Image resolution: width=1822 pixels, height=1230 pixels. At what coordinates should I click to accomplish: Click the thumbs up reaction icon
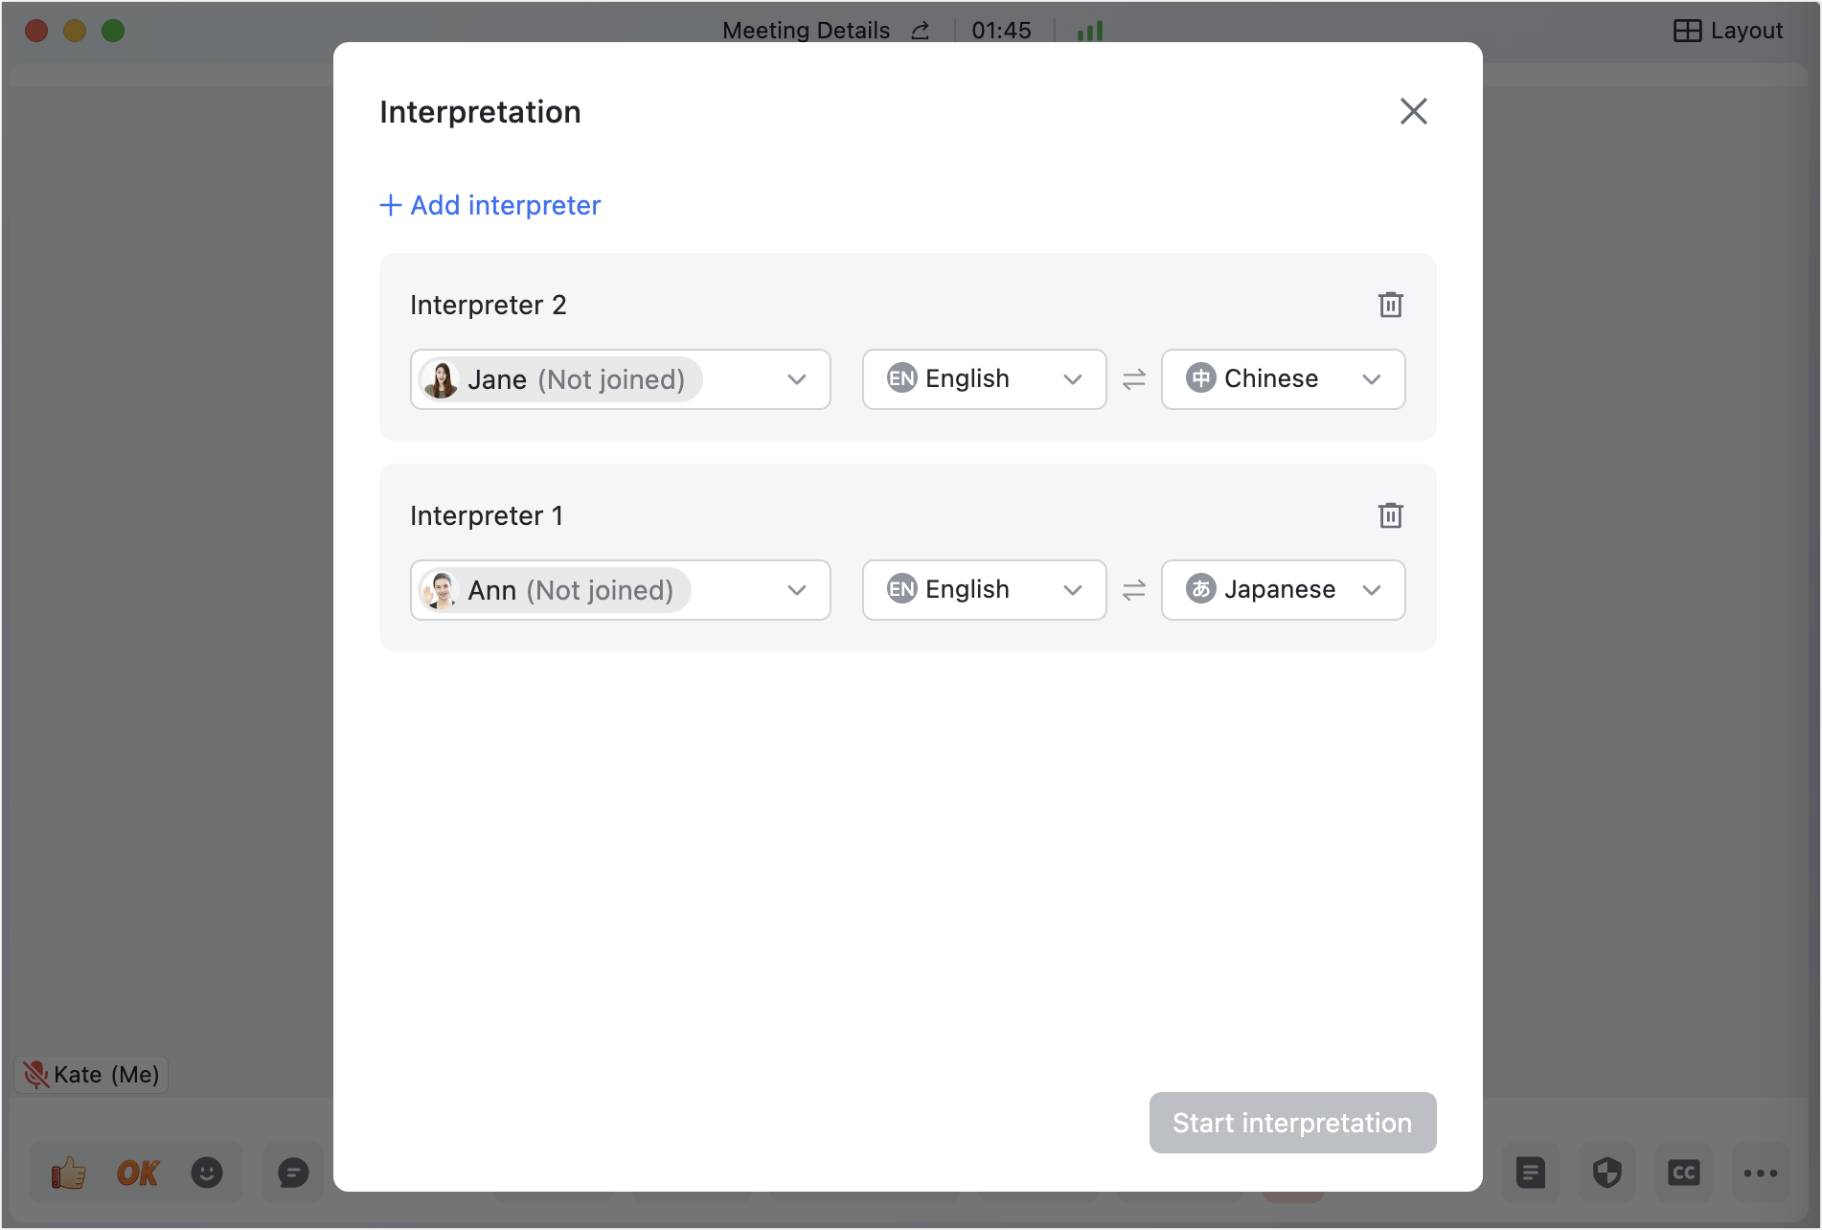click(68, 1173)
